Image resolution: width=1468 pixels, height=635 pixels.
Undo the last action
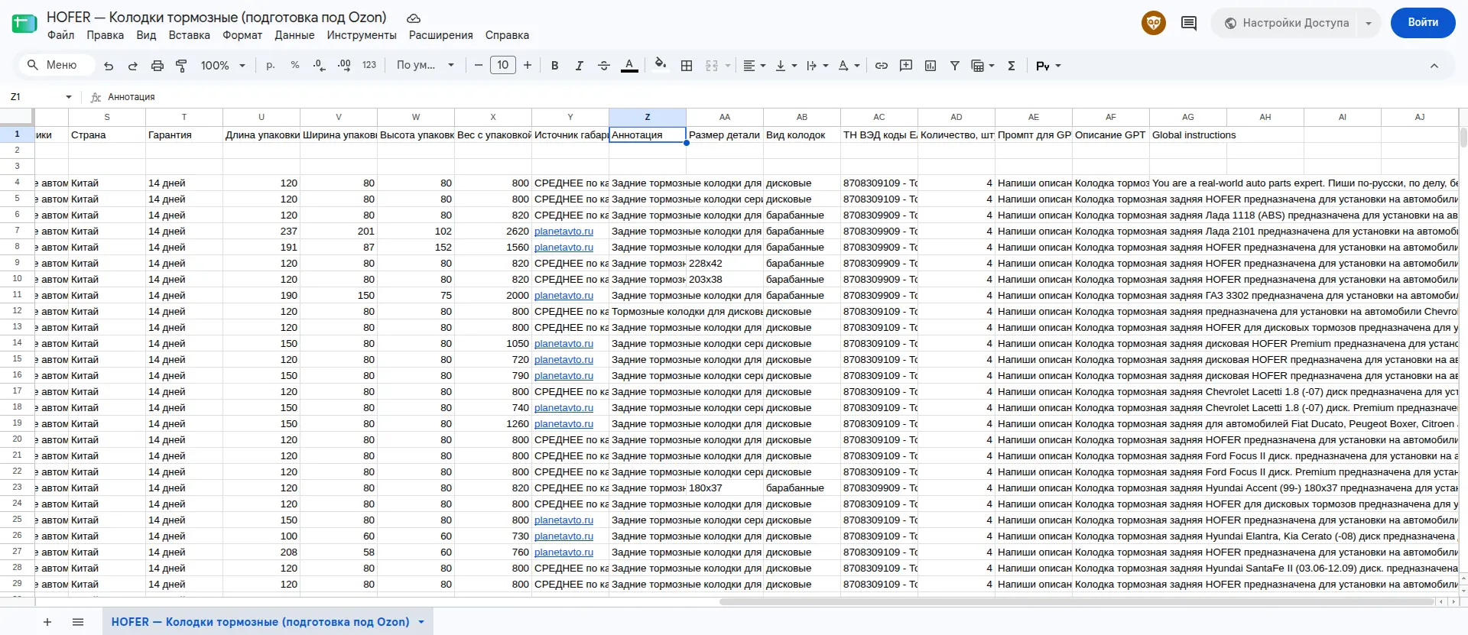109,66
